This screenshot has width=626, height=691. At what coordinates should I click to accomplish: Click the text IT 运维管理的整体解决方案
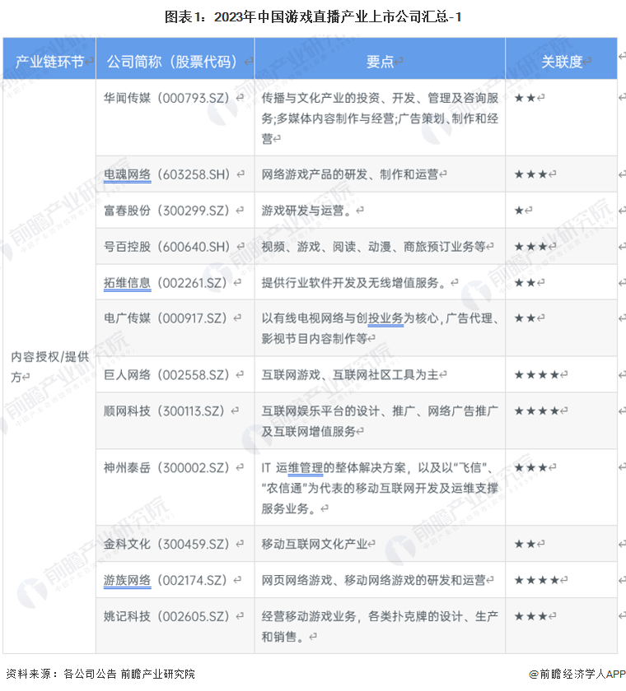tap(334, 467)
